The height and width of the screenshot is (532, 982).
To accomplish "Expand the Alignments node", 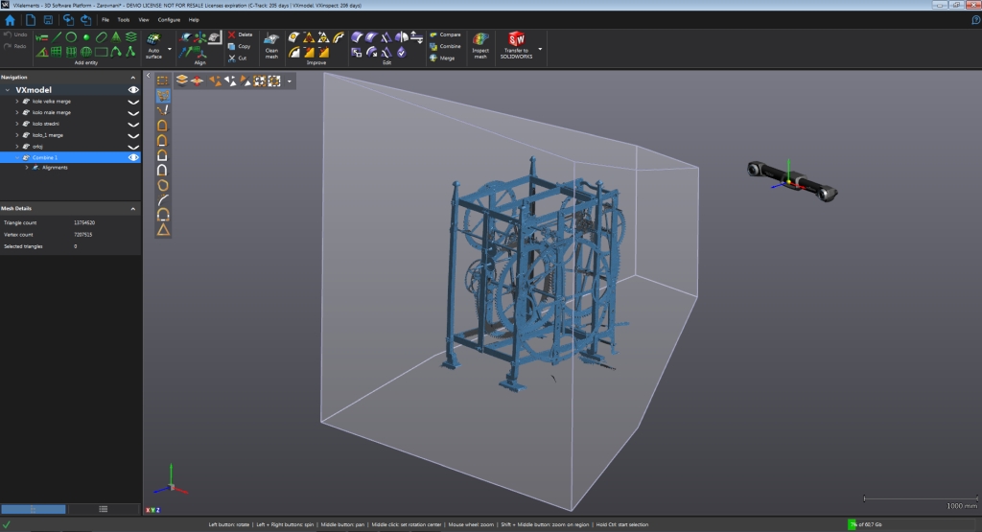I will (x=26, y=168).
